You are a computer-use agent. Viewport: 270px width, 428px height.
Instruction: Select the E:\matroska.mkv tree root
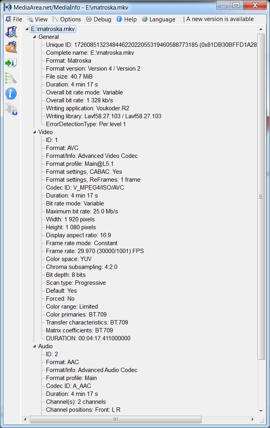[x=53, y=29]
